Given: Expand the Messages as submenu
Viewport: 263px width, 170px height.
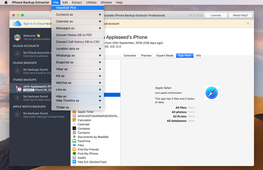Looking at the screenshot, I should tap(78, 28).
